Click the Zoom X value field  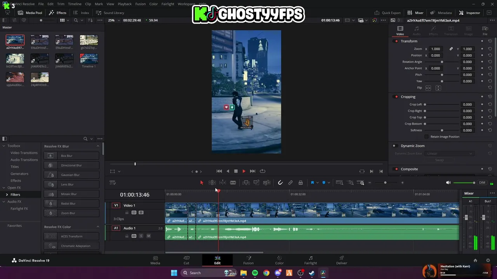436,49
